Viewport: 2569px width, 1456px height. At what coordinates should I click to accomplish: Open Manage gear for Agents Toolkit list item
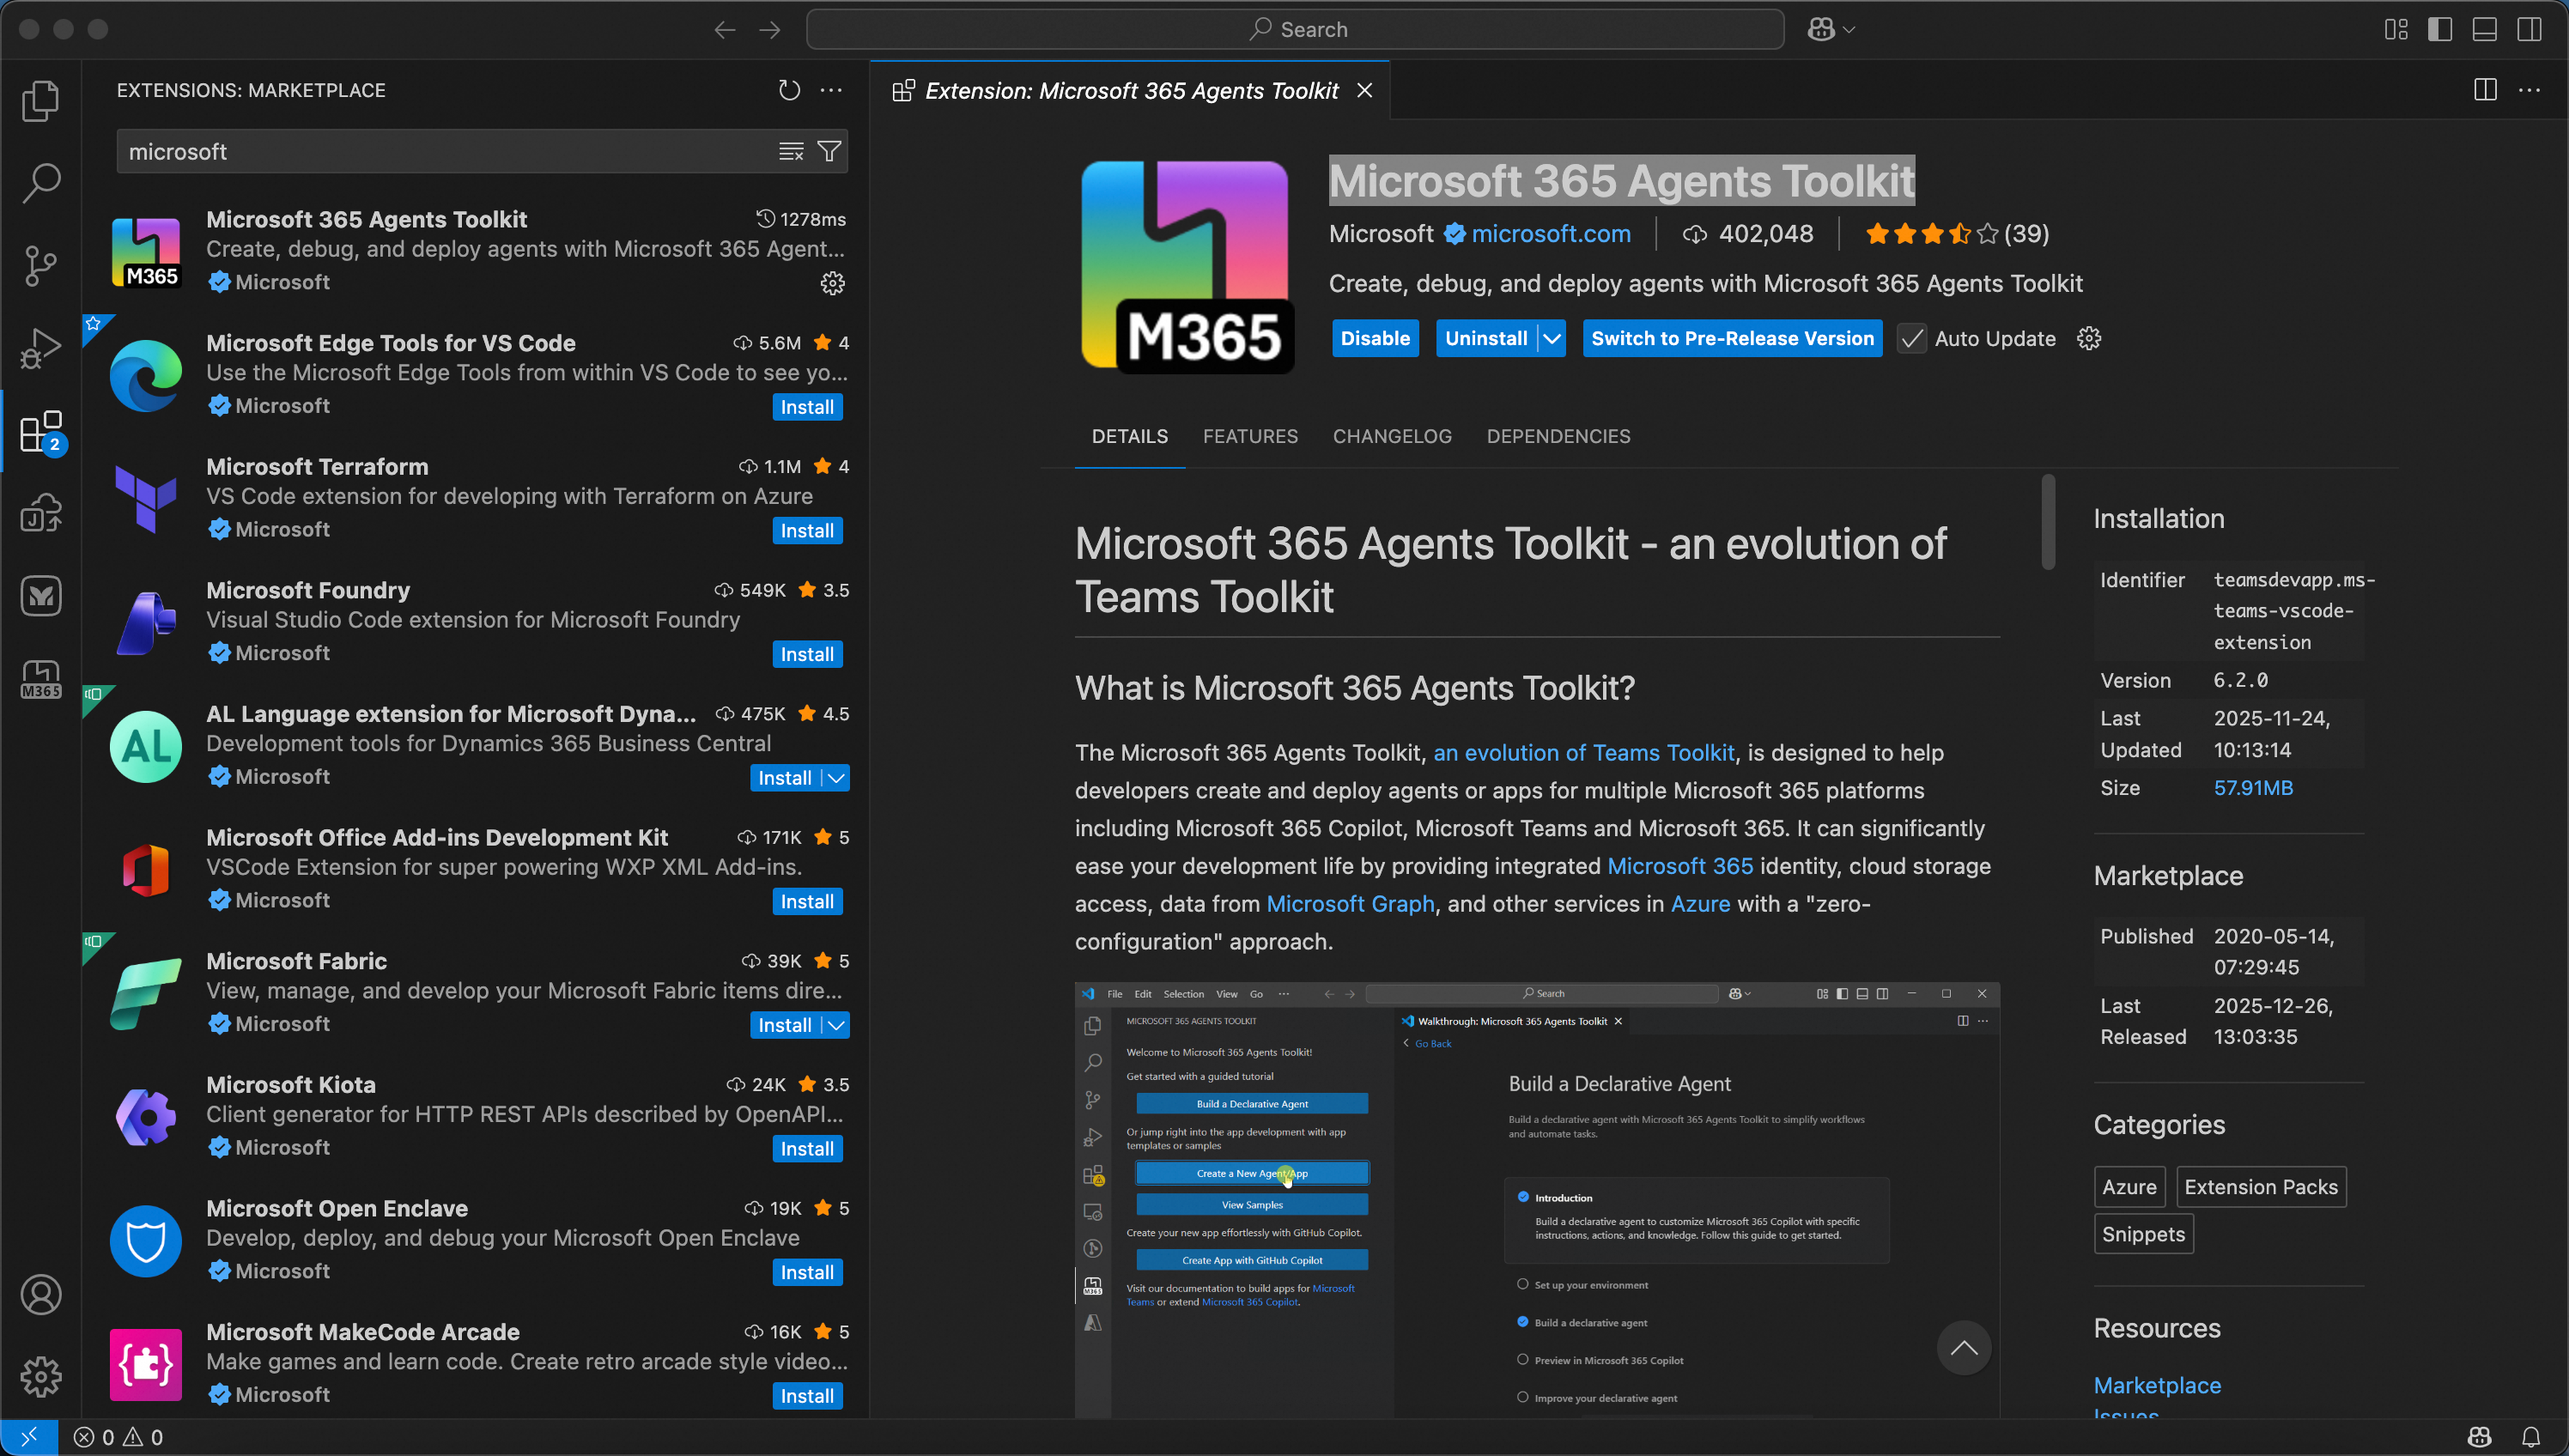pos(832,283)
